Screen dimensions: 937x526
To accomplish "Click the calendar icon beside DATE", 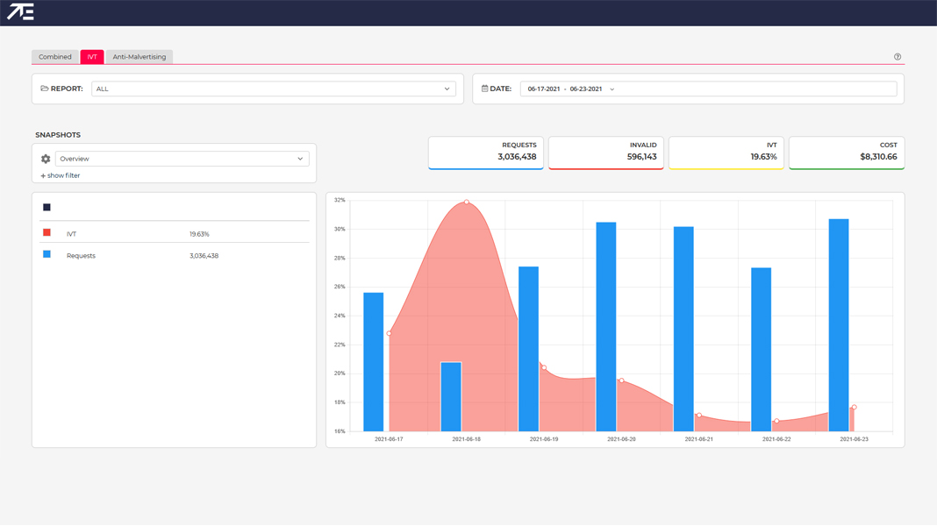I will coord(484,89).
